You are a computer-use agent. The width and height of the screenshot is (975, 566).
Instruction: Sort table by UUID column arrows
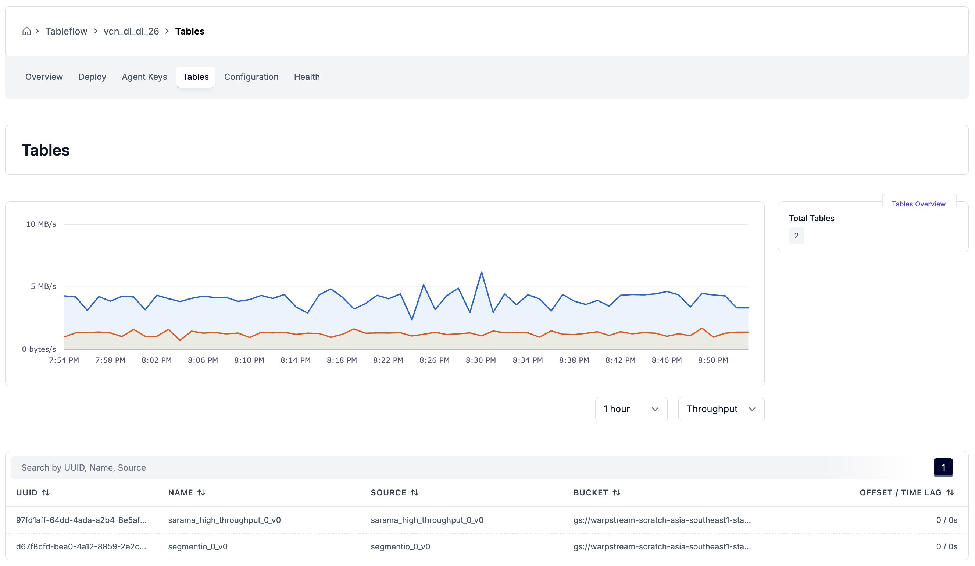coord(46,493)
